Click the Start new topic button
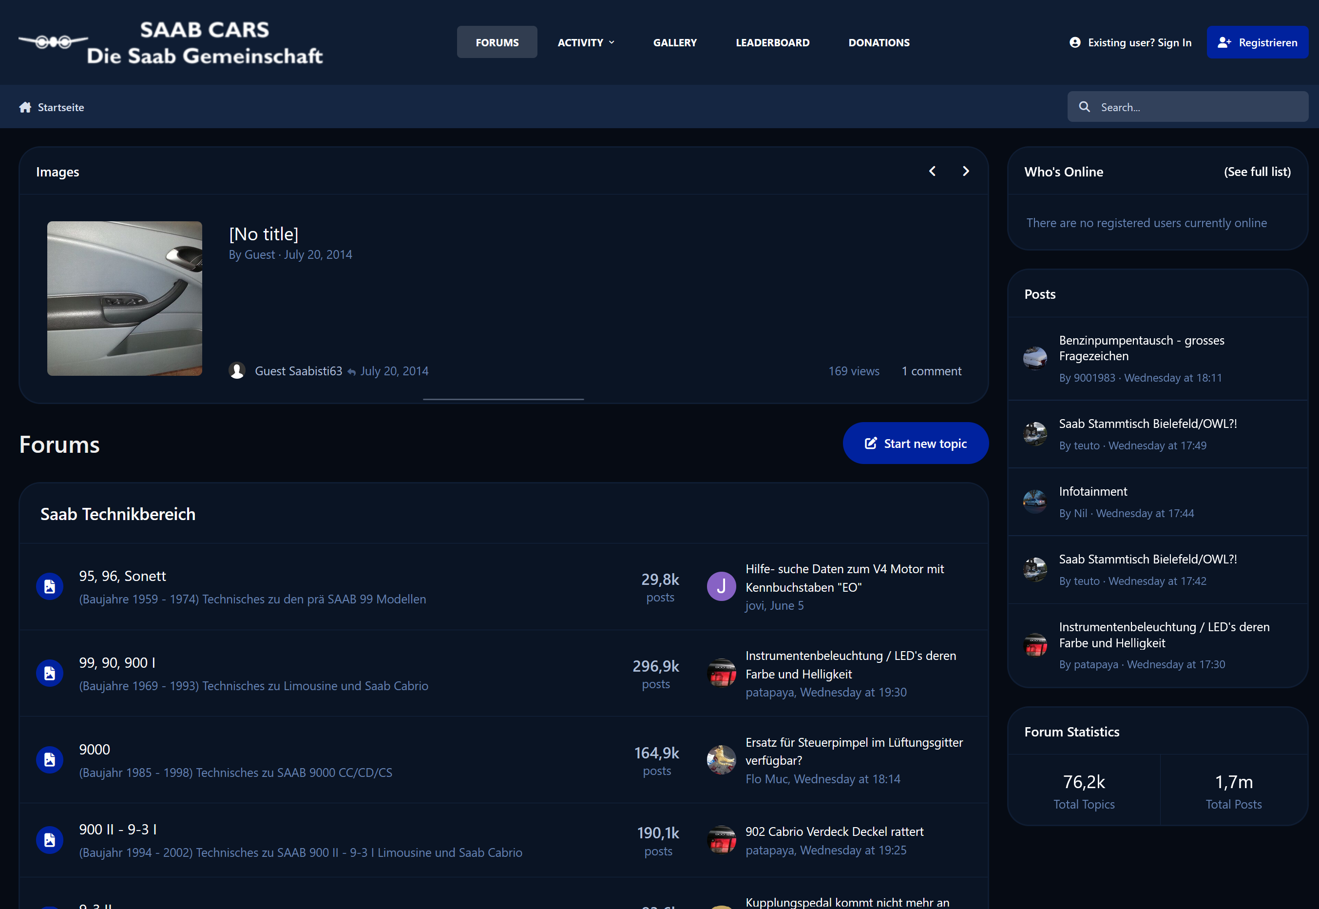Screen dimensions: 1319x909 pyautogui.click(x=916, y=443)
